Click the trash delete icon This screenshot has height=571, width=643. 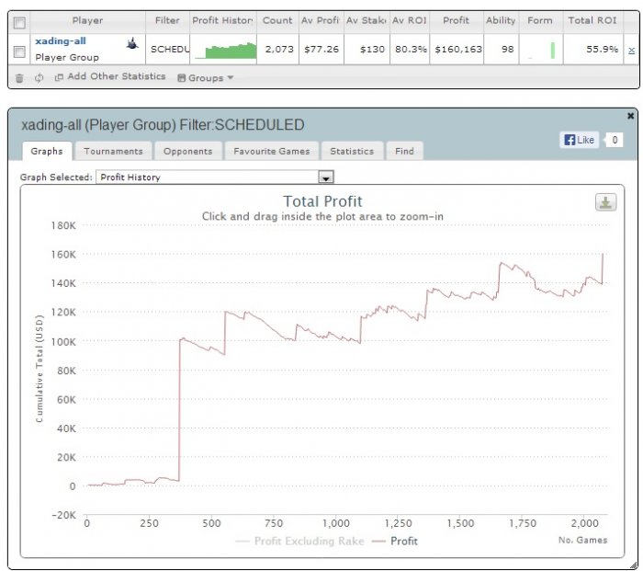tap(19, 78)
